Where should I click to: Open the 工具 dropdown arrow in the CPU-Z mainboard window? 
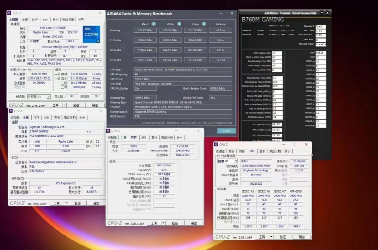click(x=66, y=203)
